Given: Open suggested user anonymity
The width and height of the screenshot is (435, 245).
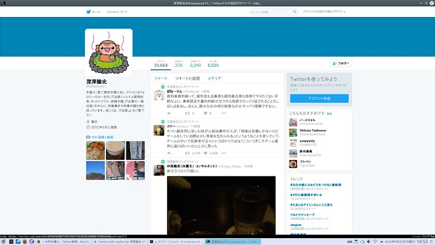Looking at the screenshot, I should [x=307, y=141].
